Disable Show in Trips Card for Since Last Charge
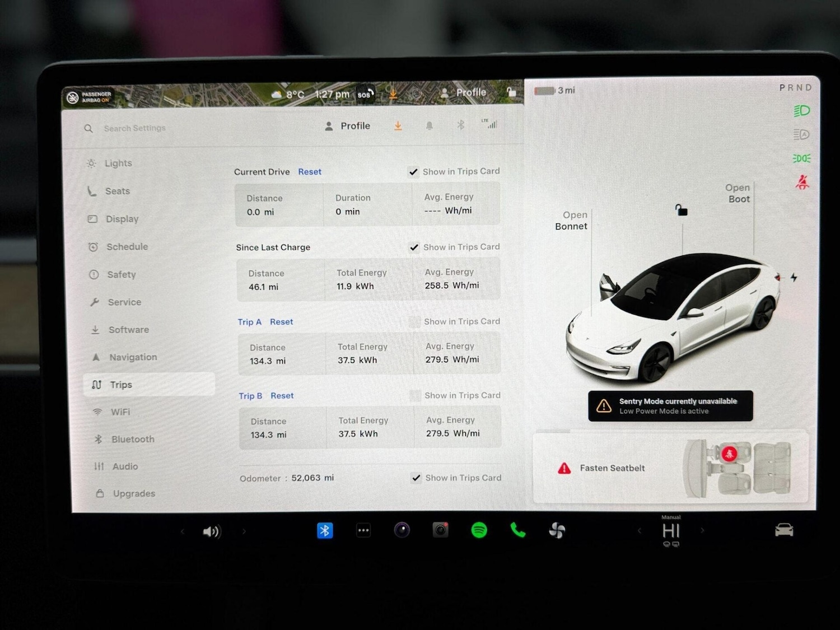The width and height of the screenshot is (840, 630). pos(414,247)
